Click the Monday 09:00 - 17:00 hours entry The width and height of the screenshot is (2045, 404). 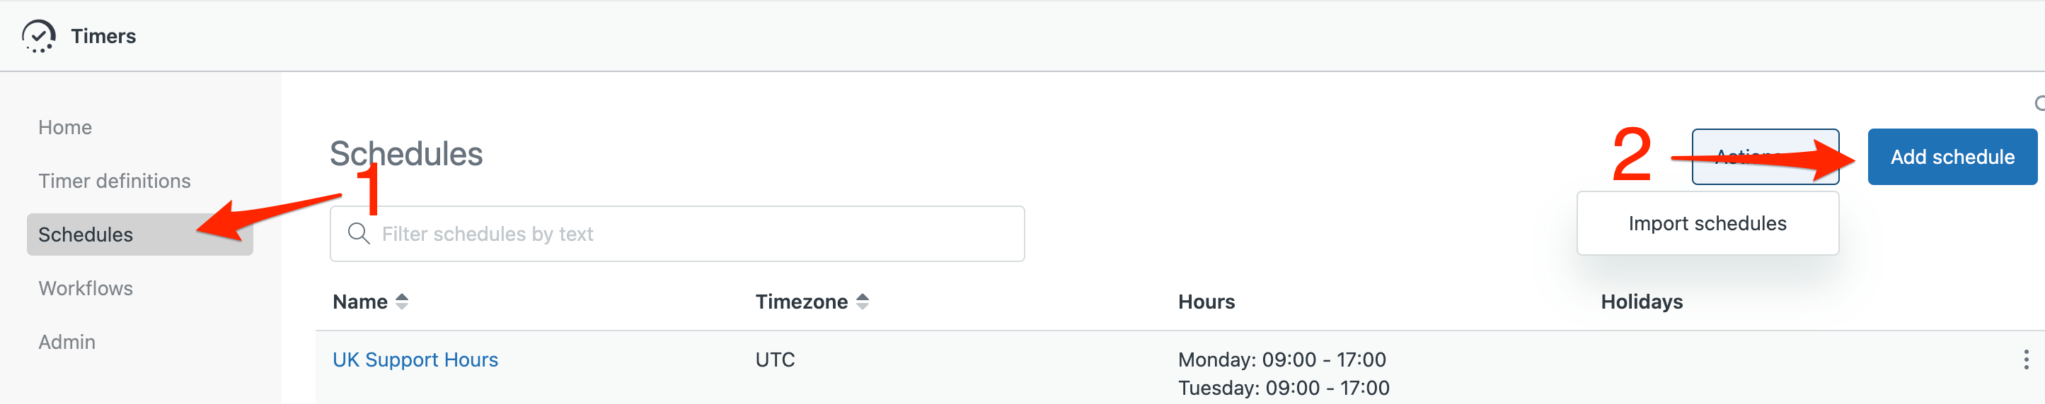1281,360
